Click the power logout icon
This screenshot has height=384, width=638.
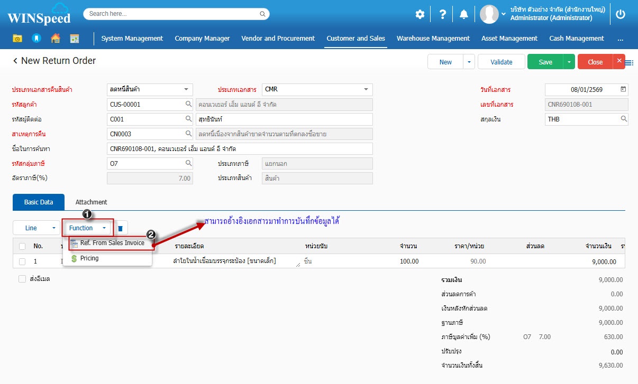point(621,14)
